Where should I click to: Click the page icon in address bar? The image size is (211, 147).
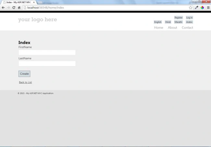(25, 8)
